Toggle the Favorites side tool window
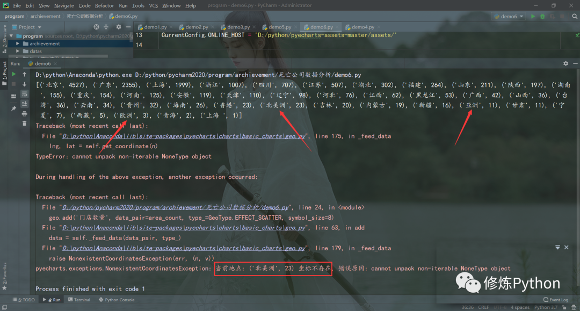Screen dimensions: 580x311 point(4,277)
